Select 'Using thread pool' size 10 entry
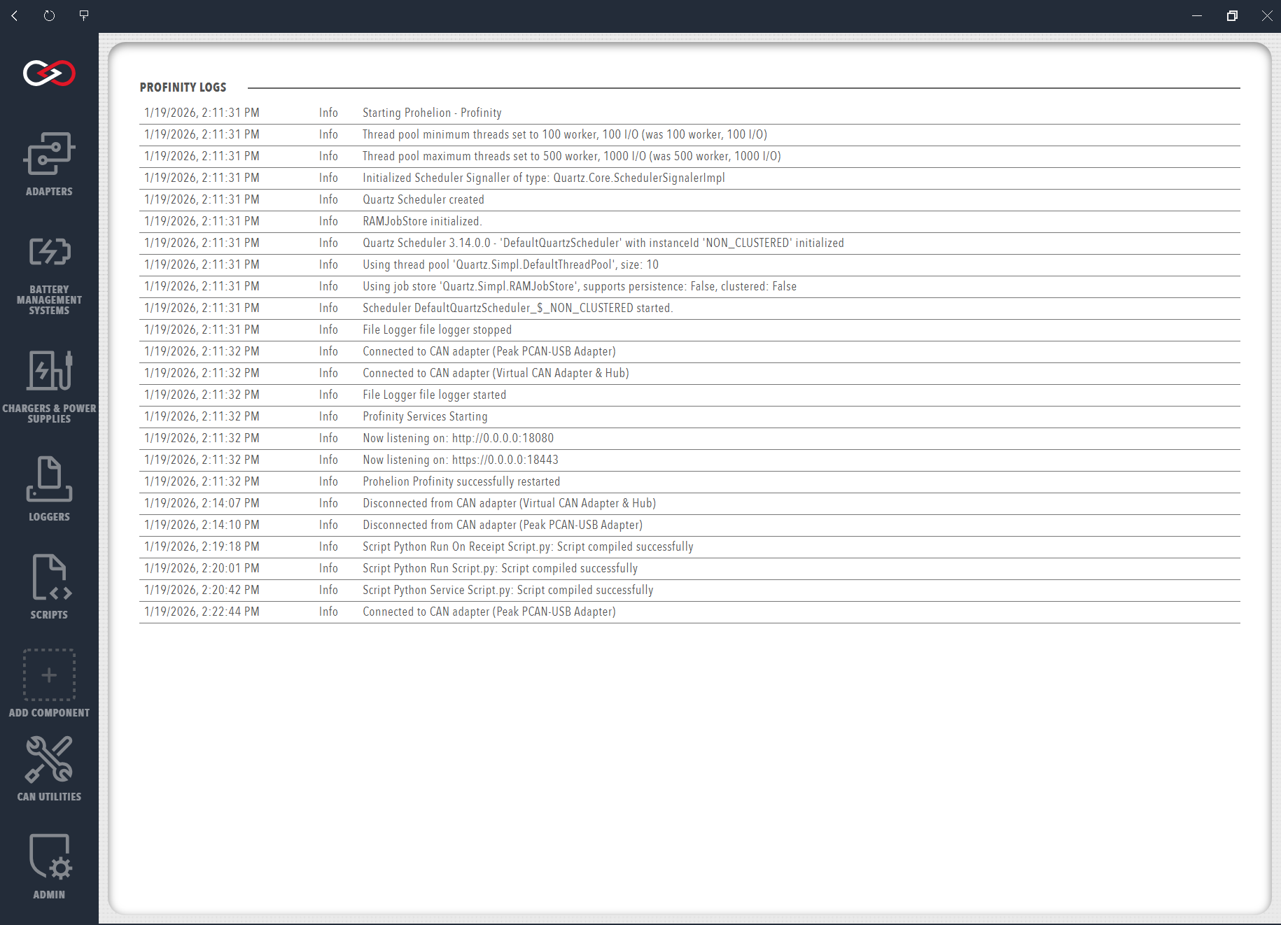The height and width of the screenshot is (925, 1281). (689, 264)
